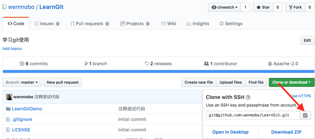Viewport: 315px width, 139px height.
Task: Click the Initial commit message for .gitignore
Action: click(132, 119)
